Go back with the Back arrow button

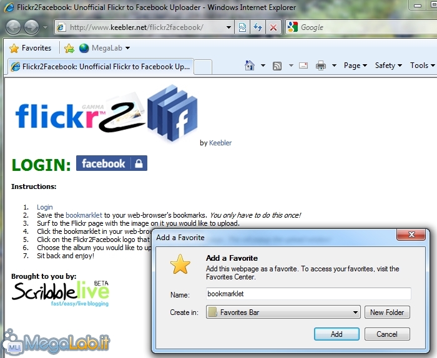13,27
